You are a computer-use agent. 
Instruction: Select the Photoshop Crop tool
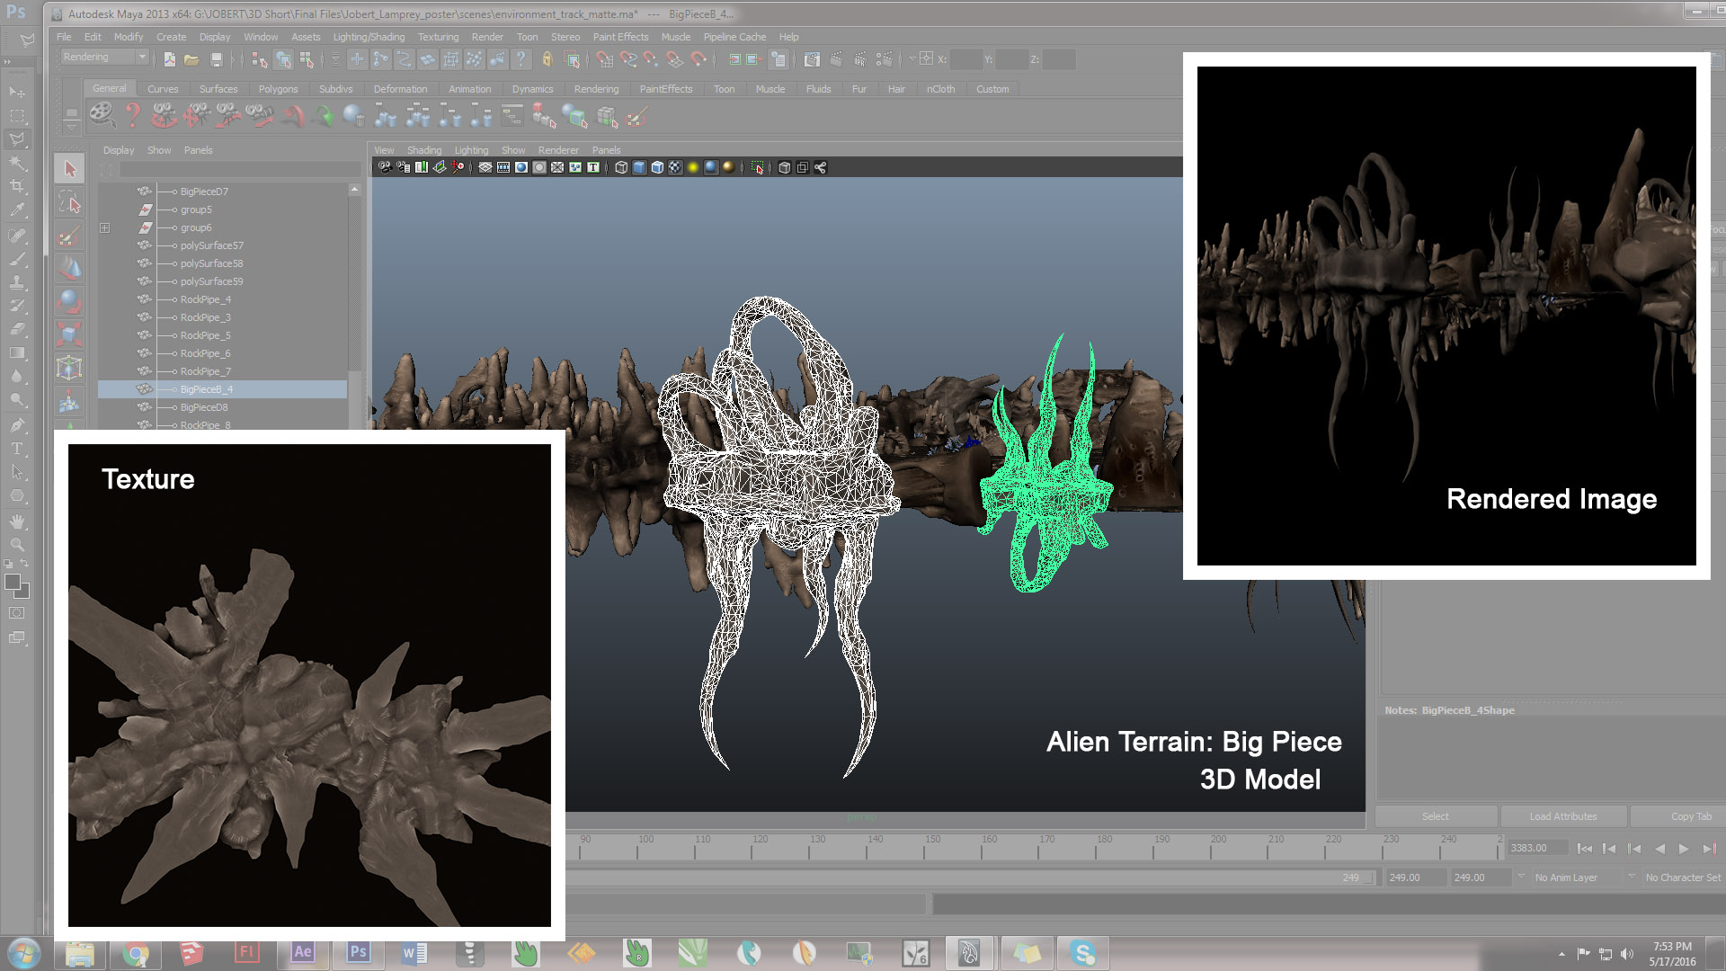[x=17, y=186]
